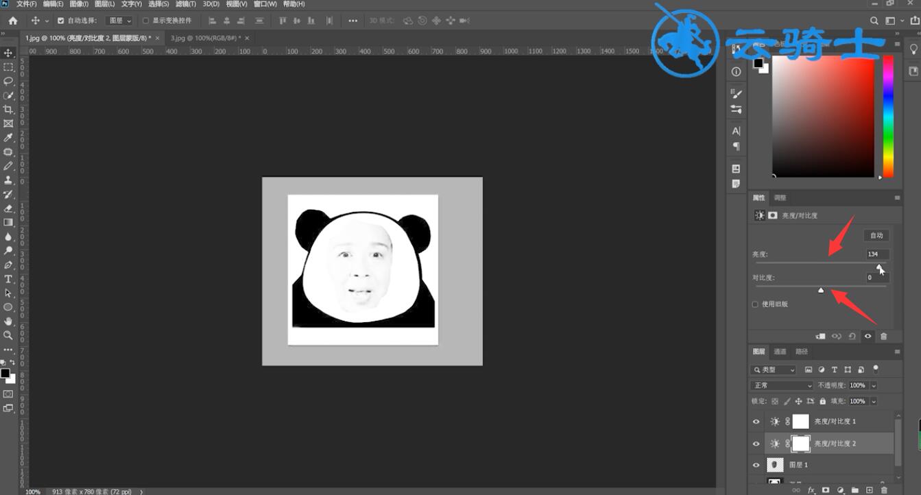Click the rainbow hue strip in Color panel
Screen dimensions: 921x495
coord(888,117)
